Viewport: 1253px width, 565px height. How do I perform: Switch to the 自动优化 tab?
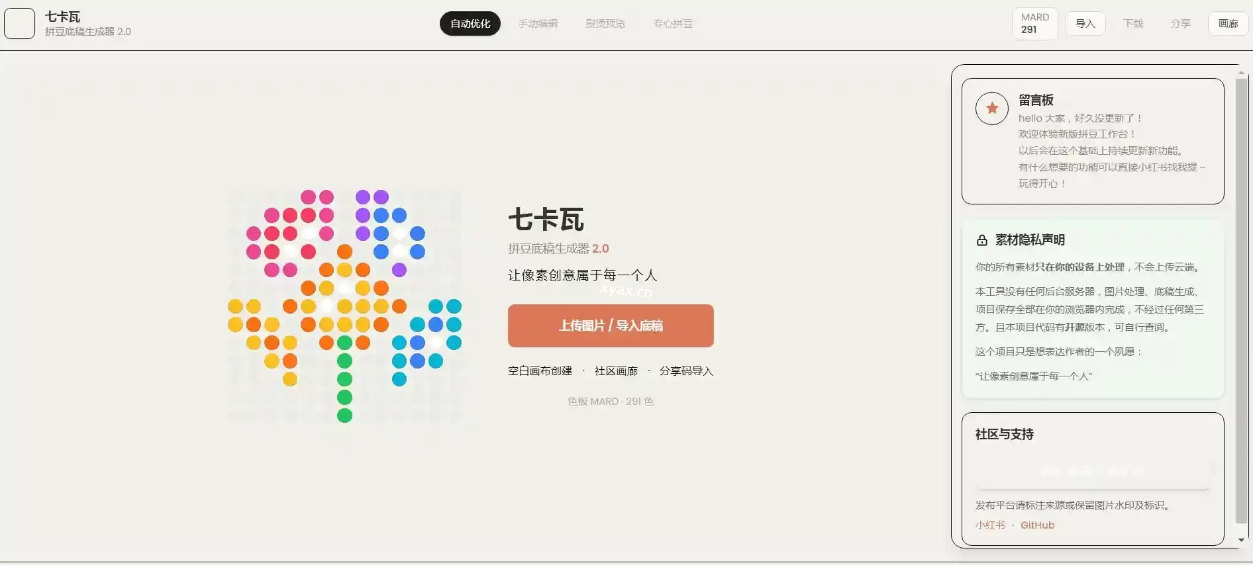470,24
